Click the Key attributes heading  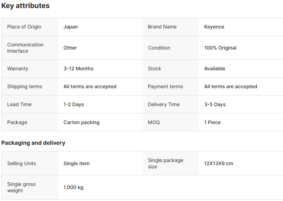pyautogui.click(x=25, y=6)
